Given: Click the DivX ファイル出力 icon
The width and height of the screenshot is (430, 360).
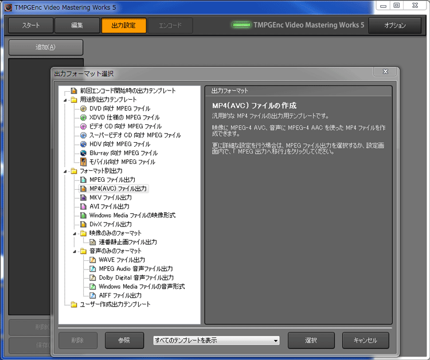Looking at the screenshot, I should click(x=84, y=224).
